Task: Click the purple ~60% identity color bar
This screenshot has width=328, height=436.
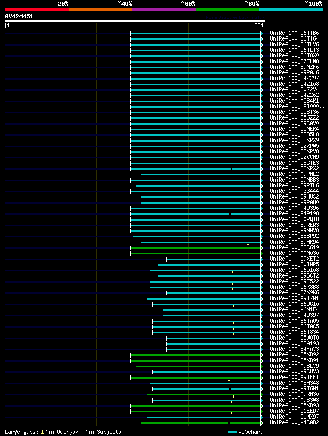Action: [x=164, y=9]
